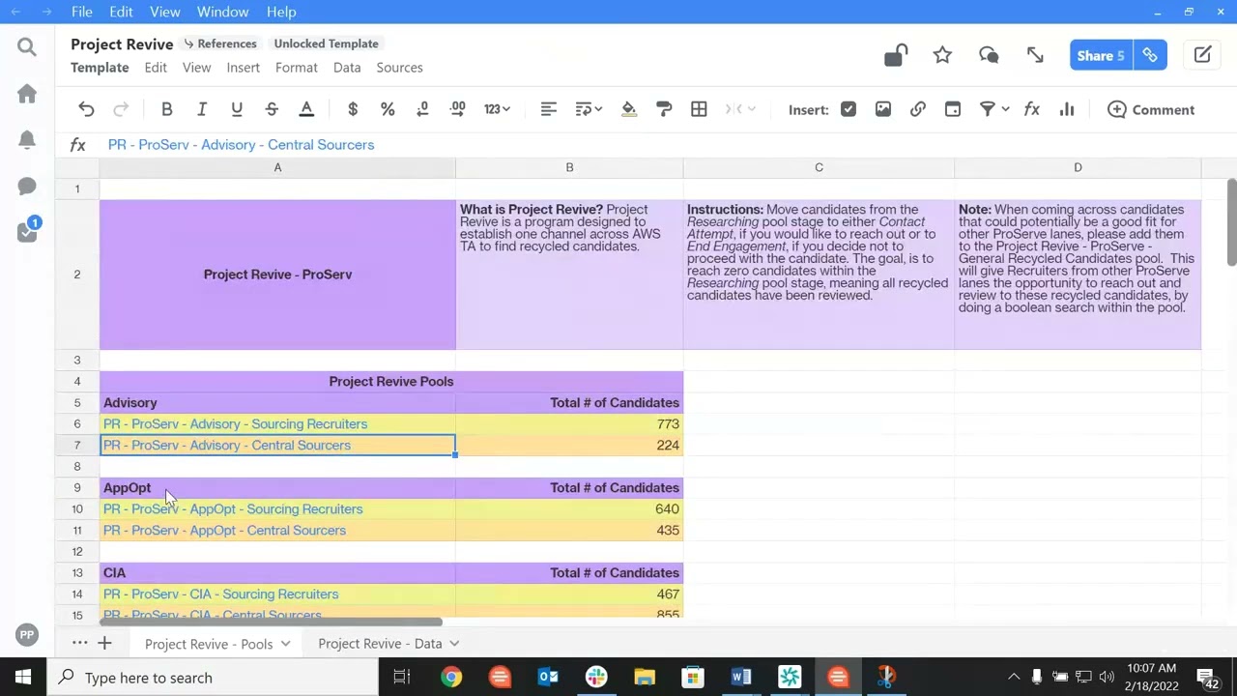Open text color picker
This screenshot has width=1237, height=696.
pos(306,109)
